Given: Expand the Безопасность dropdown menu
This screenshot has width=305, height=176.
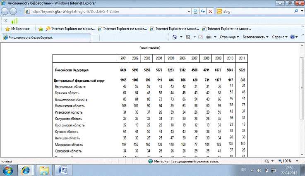Looking at the screenshot, I should 255,37.
